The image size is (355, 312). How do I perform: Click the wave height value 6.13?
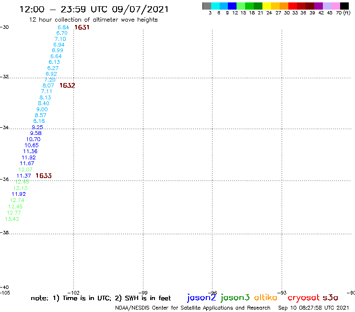point(54,62)
